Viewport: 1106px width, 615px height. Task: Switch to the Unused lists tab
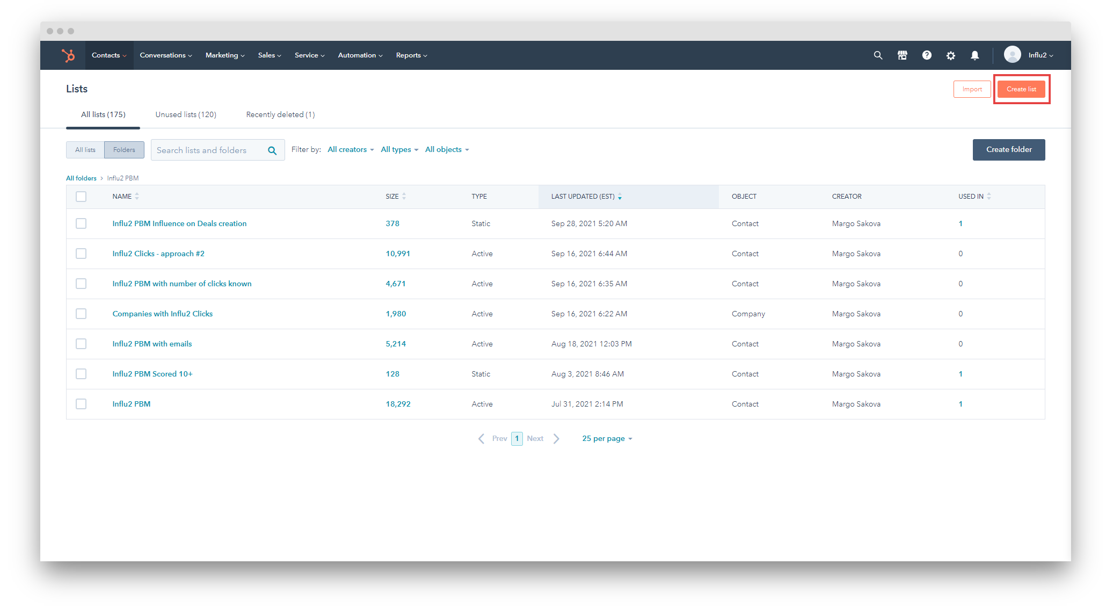click(186, 115)
